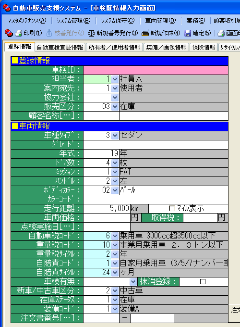
Task: Open the 業務(E) menu
Action: [196, 20]
